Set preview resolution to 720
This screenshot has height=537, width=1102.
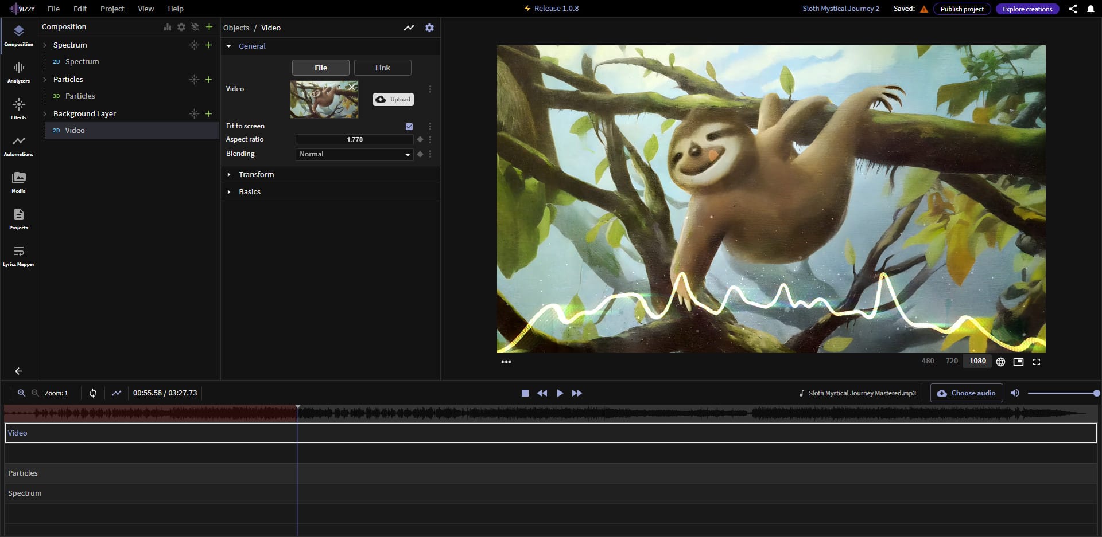pos(952,361)
